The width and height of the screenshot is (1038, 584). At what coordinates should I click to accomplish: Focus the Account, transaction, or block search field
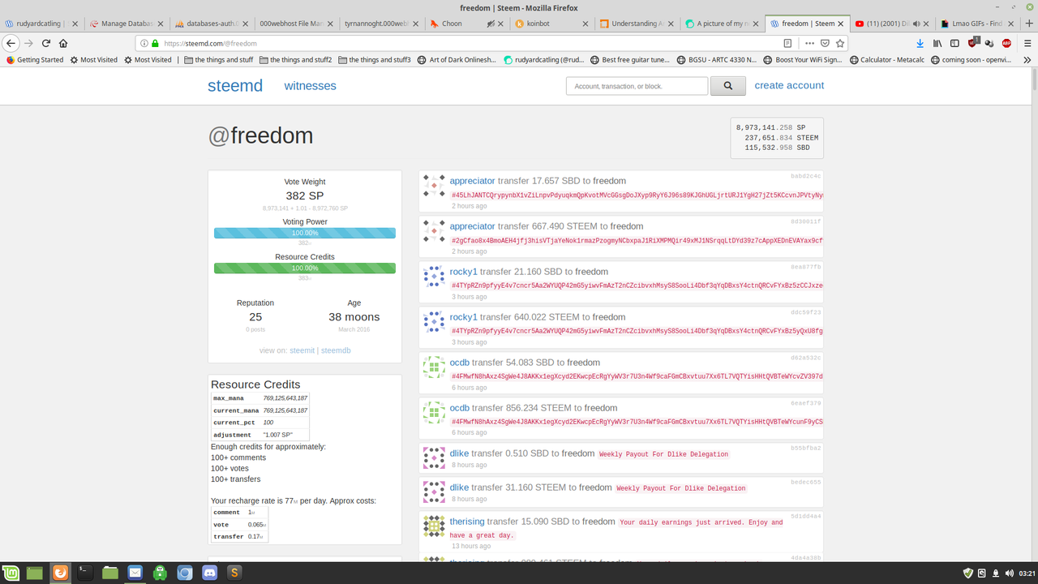click(x=637, y=86)
